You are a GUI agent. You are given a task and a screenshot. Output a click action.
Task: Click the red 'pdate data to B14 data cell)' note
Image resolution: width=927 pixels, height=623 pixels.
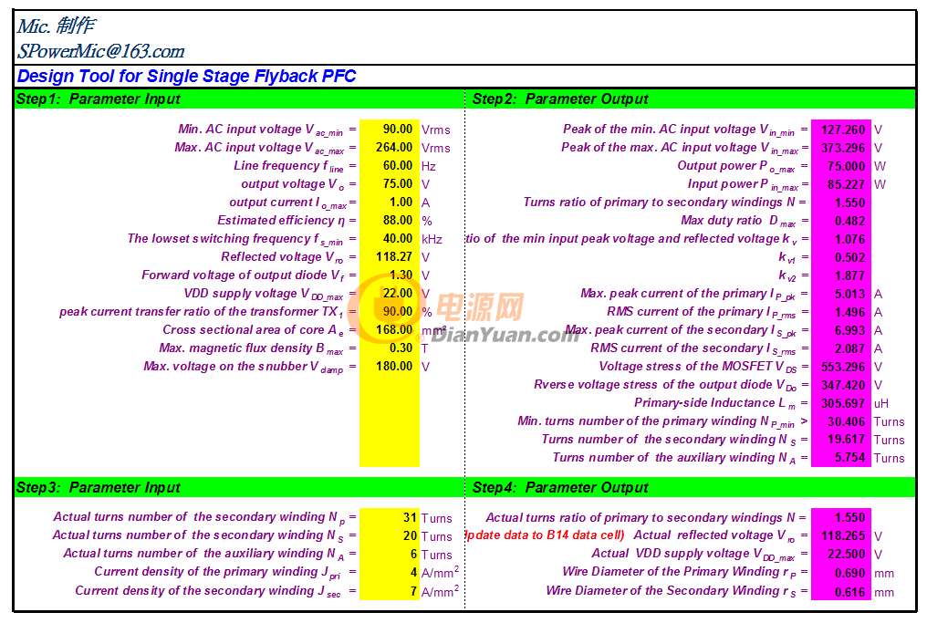tap(545, 535)
